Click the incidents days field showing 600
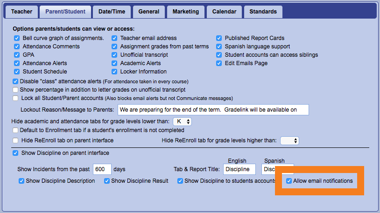Viewport: 380px width, 213px height. tap(102, 169)
